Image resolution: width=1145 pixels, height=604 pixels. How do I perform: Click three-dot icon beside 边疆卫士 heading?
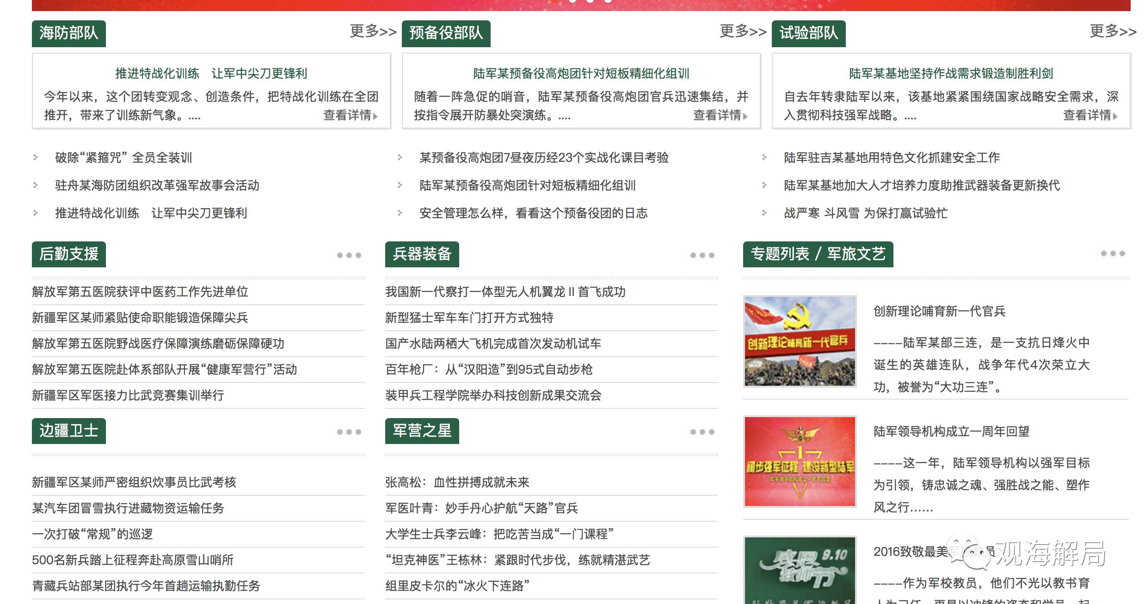(x=349, y=432)
